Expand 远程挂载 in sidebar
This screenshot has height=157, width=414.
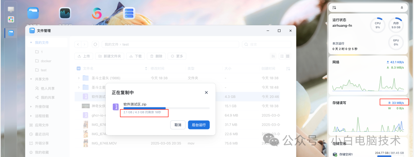31,116
